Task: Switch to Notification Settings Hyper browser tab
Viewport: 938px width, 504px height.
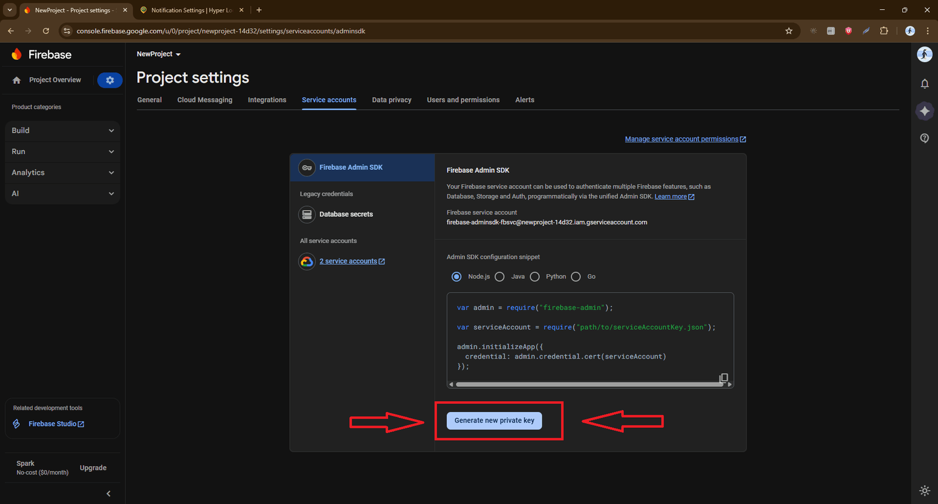Action: pyautogui.click(x=191, y=10)
